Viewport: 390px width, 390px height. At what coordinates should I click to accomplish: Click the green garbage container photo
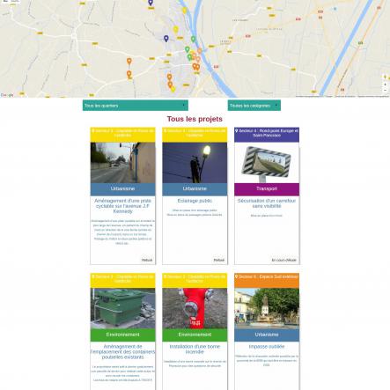pos(122,308)
